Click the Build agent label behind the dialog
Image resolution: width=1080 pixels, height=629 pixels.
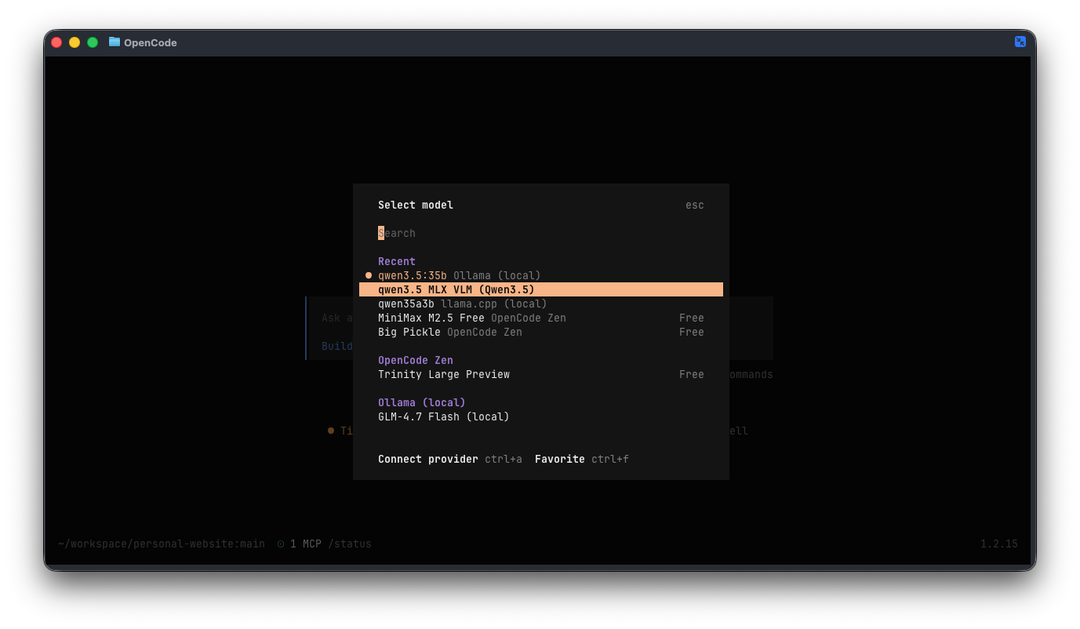(x=337, y=346)
